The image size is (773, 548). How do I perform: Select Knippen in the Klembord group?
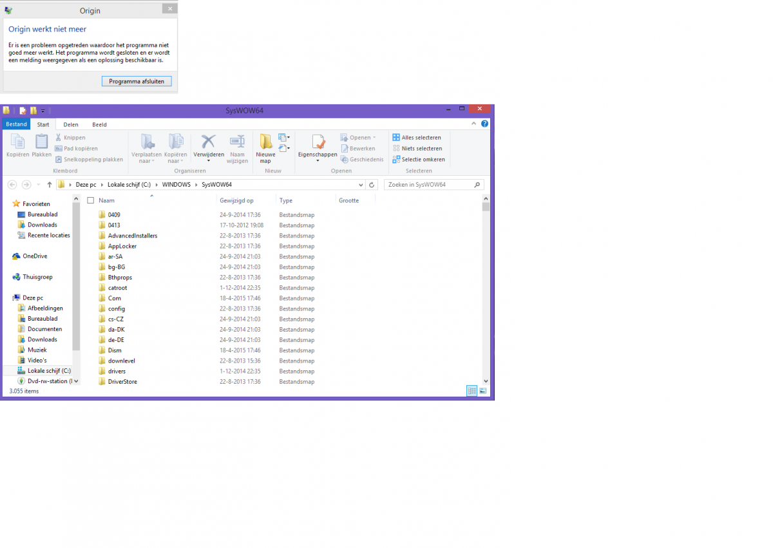click(70, 137)
